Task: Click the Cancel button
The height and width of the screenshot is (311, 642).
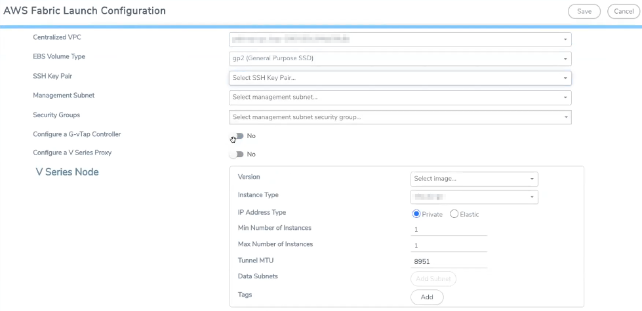Action: (x=624, y=11)
